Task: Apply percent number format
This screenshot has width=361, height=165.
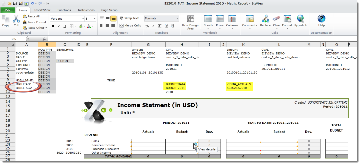Action: [x=147, y=26]
